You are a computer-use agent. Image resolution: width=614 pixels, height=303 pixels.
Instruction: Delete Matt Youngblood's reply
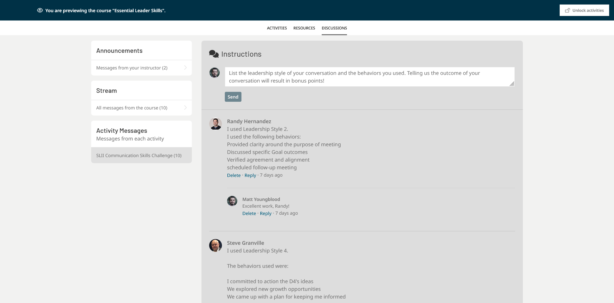249,213
